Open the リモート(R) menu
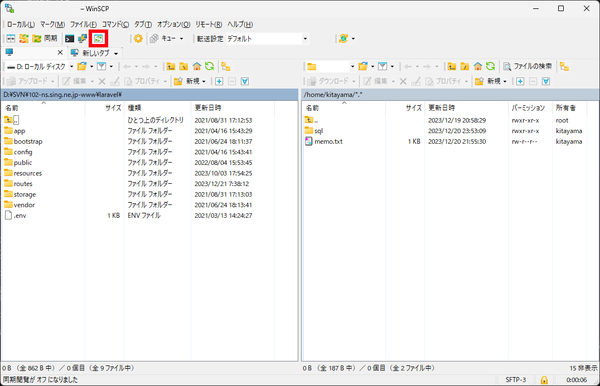600x386 pixels. (209, 25)
